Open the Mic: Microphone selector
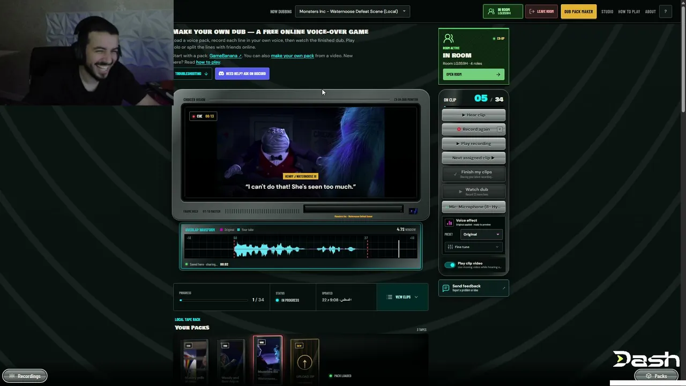Image resolution: width=686 pixels, height=386 pixels. (474, 207)
